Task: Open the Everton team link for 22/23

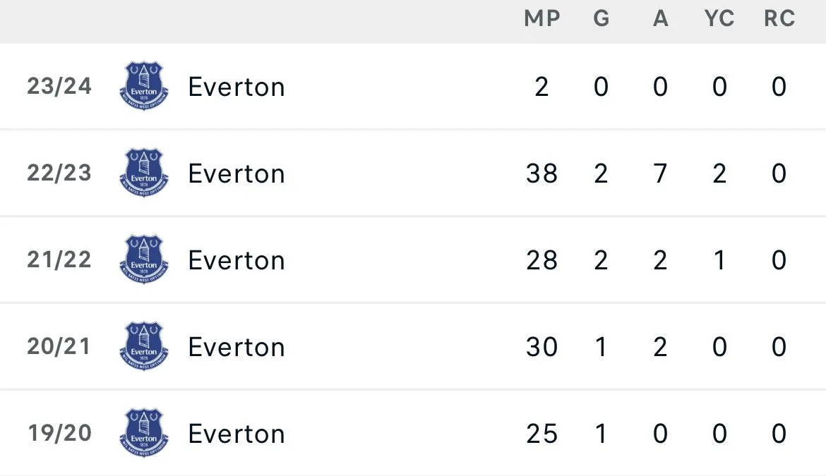Action: click(x=237, y=173)
